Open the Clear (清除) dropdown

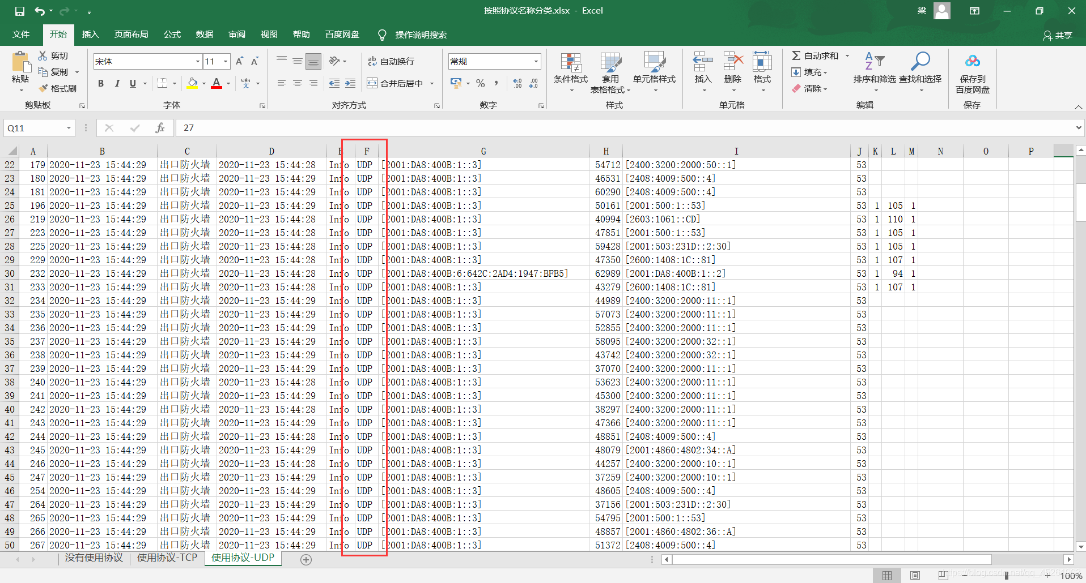809,88
